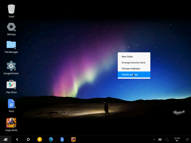Screen dimensions: 191x143
Task: Switch to Angry Birds in taskbar
Action: pyautogui.click(x=73, y=139)
